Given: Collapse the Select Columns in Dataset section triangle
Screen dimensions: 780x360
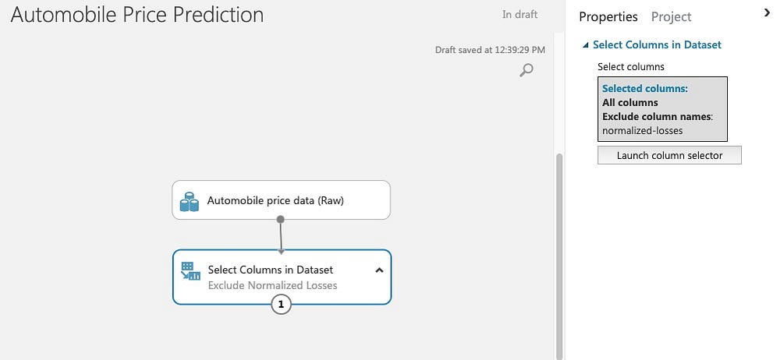Looking at the screenshot, I should click(586, 45).
